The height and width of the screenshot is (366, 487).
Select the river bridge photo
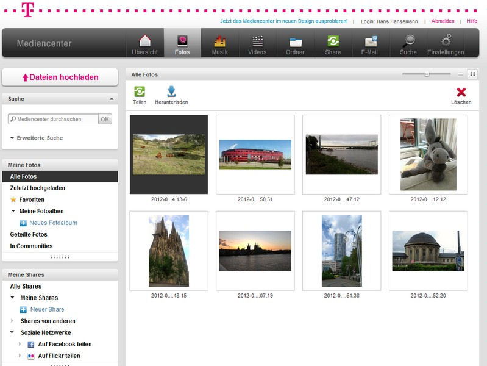342,154
